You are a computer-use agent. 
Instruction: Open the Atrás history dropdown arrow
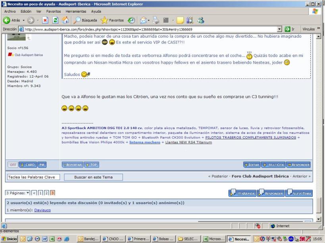[x=23, y=20]
